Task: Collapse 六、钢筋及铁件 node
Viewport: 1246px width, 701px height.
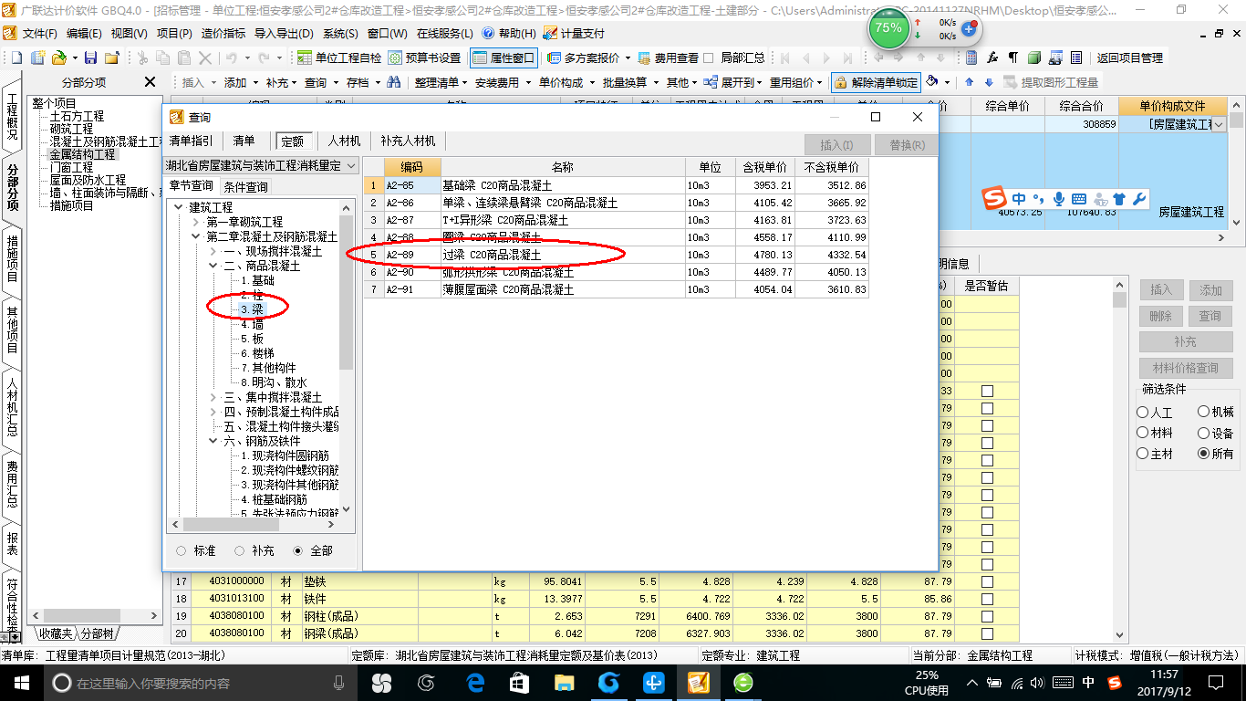Action: [214, 441]
